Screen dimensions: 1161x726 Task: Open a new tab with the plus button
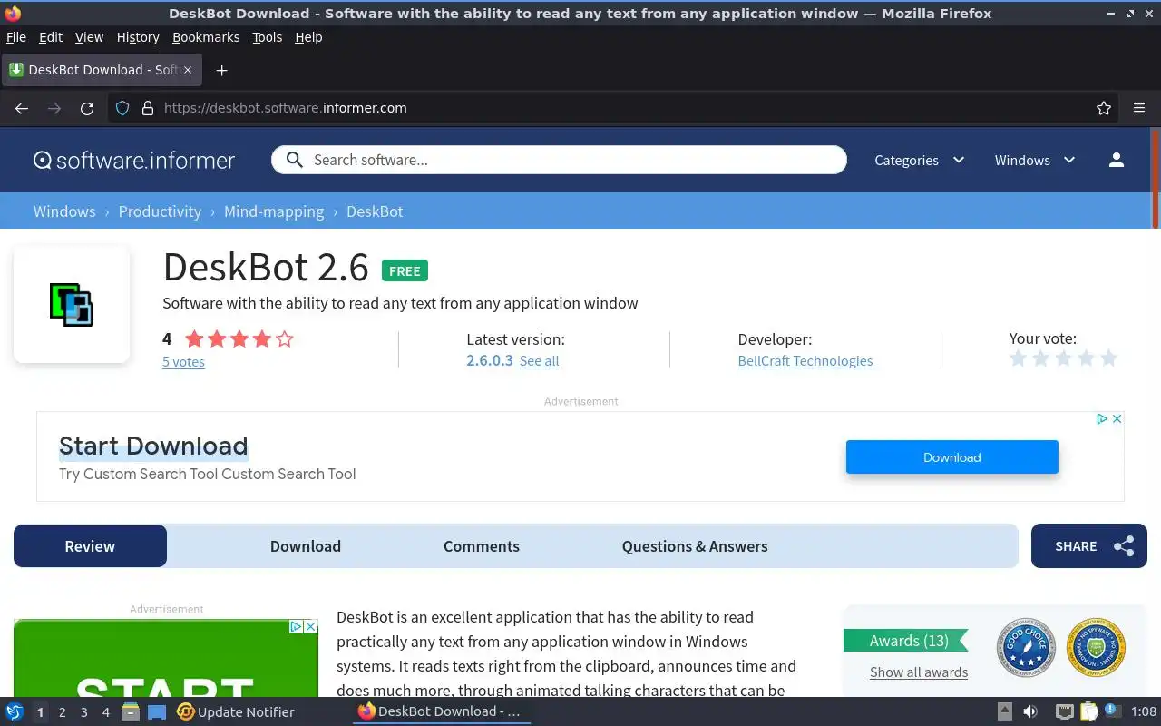click(x=221, y=70)
